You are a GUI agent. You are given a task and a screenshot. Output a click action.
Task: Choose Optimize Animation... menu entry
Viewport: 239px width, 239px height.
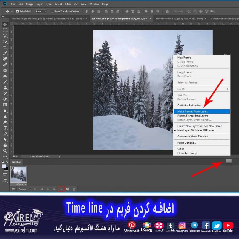202,105
